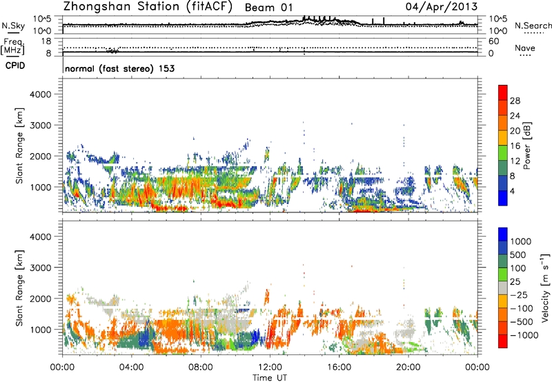The height and width of the screenshot is (382, 552).
Task: Click the "N.Search" legend label
Action: point(533,26)
